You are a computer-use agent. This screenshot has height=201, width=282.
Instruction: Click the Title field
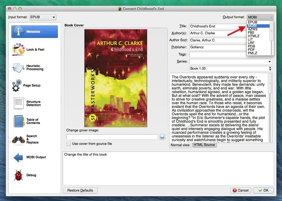click(x=218, y=26)
